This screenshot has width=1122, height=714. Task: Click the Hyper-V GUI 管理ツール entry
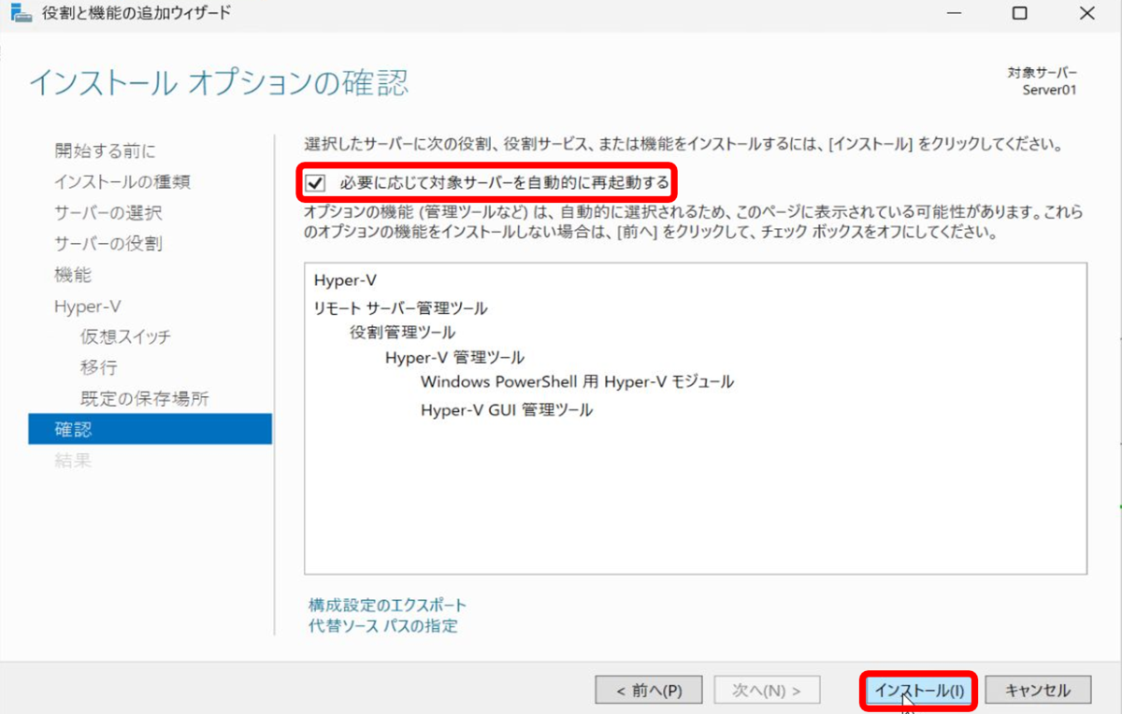tap(506, 410)
